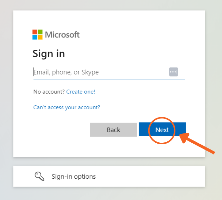This screenshot has width=222, height=200.
Task: Click the key icon beside Sign-in options
Action: click(39, 176)
